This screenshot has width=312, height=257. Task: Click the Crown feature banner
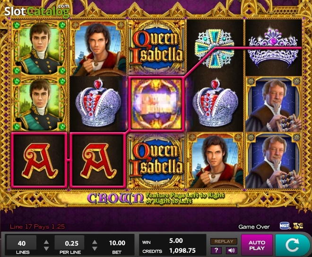tap(156, 198)
